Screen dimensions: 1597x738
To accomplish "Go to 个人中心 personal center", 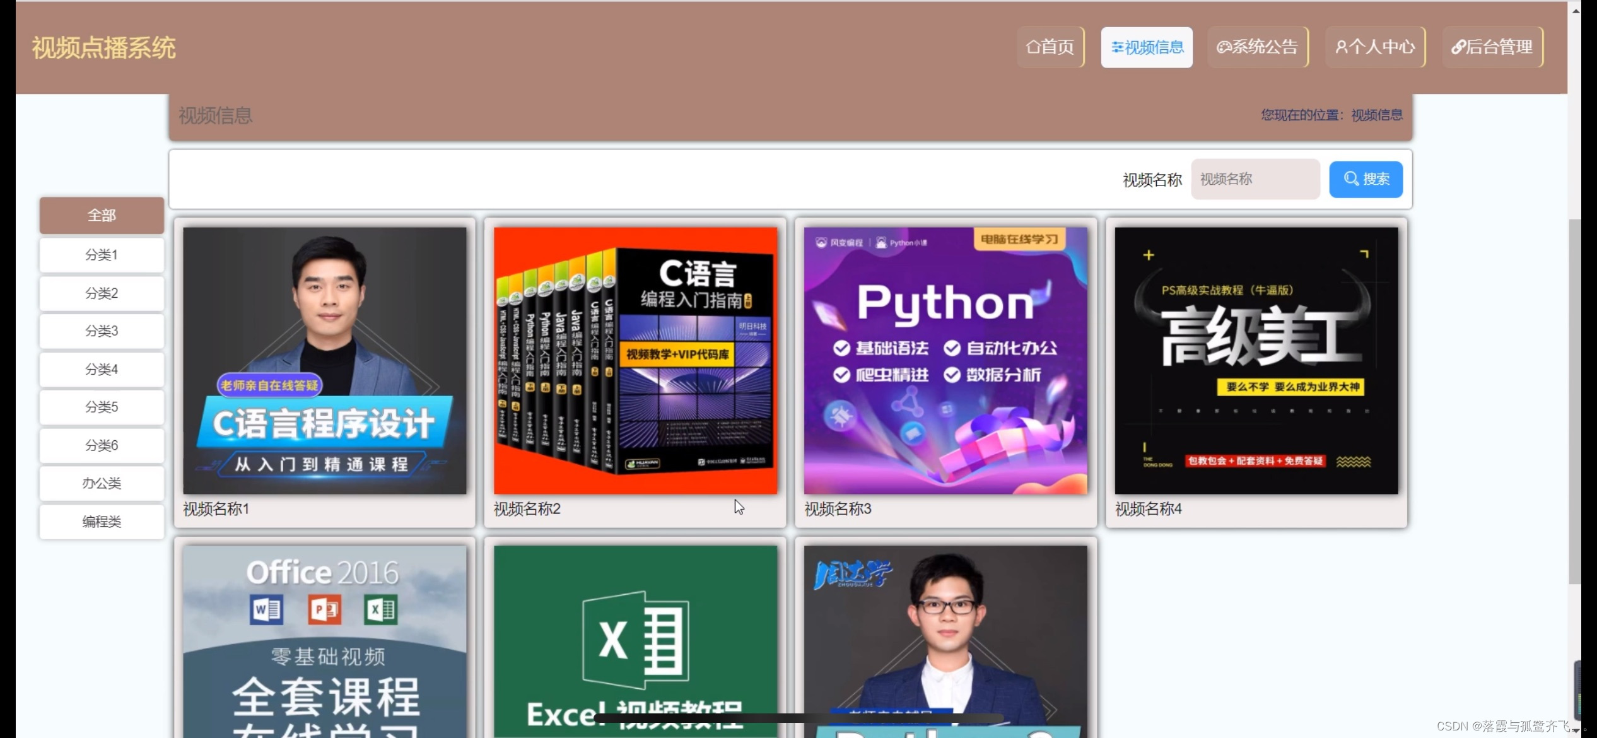I will click(1376, 47).
